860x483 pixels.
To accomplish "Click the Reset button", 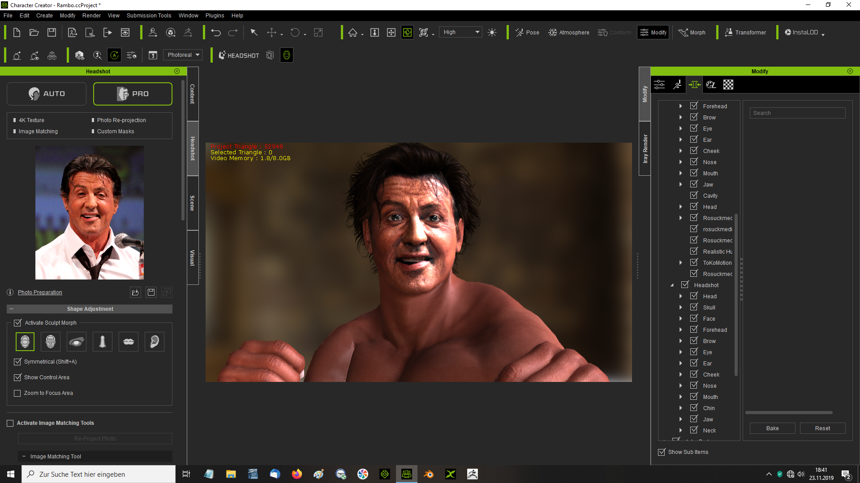I will (822, 428).
